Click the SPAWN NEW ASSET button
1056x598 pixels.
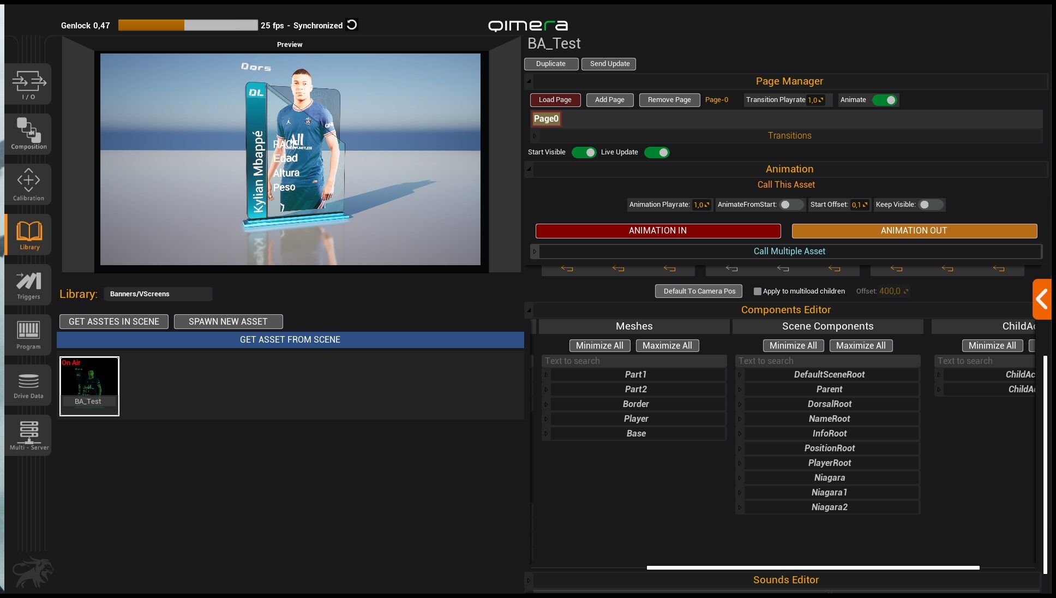point(228,322)
